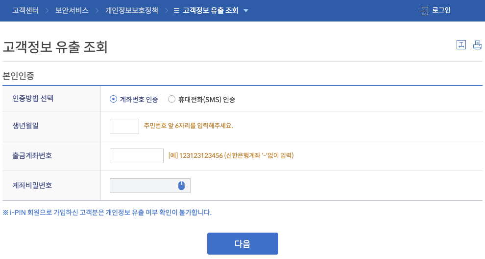Click the 로그인 link

pos(441,10)
